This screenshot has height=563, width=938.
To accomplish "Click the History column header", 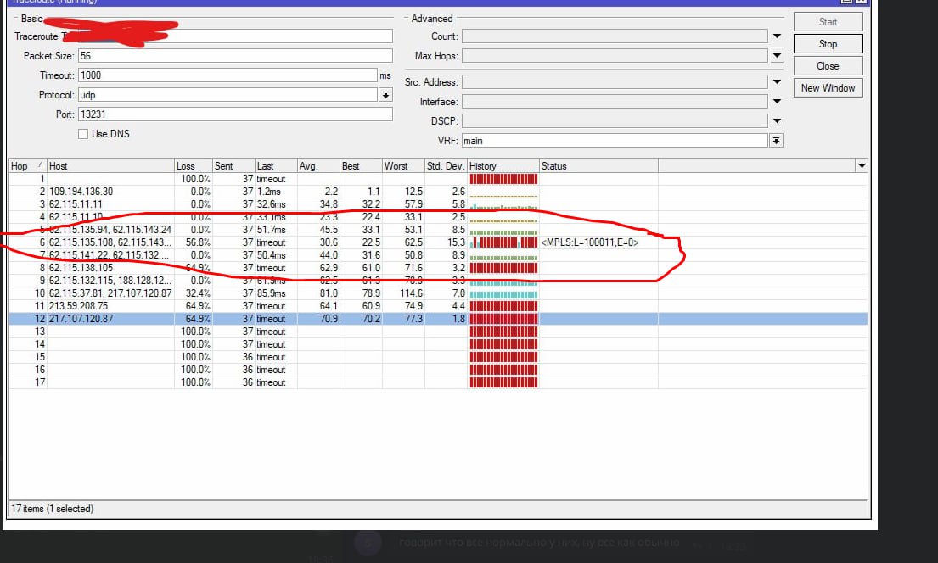I will click(x=503, y=165).
